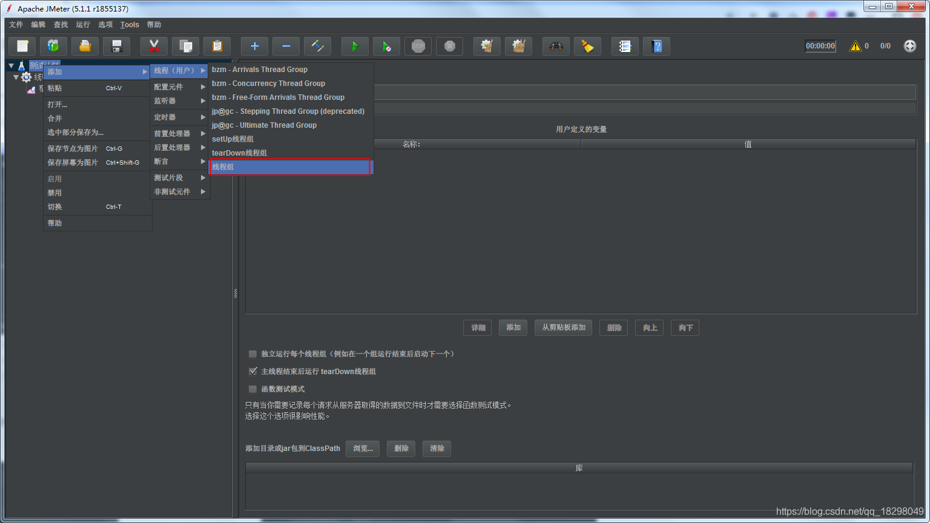The height and width of the screenshot is (523, 930).
Task: Choose tearDown线程组 from the submenu
Action: point(291,153)
